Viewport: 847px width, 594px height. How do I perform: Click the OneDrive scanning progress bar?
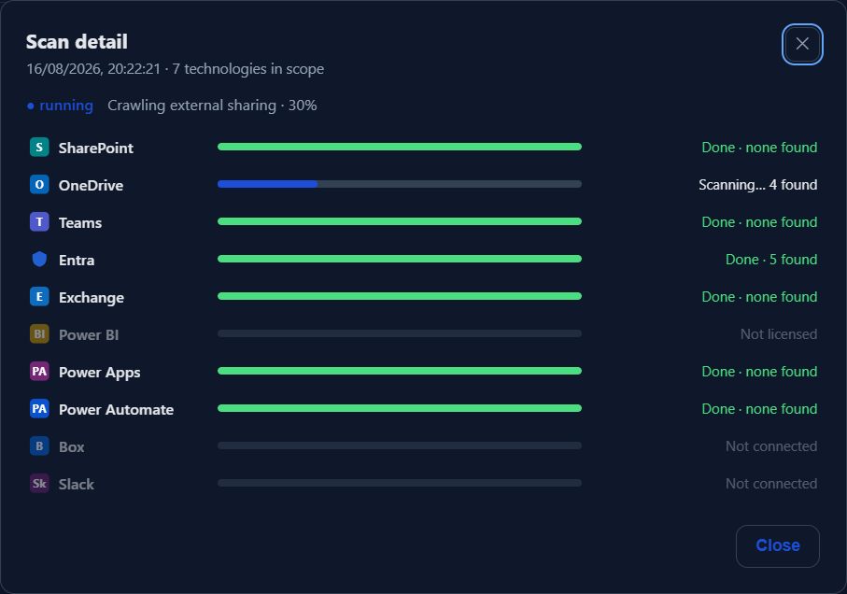[399, 184]
